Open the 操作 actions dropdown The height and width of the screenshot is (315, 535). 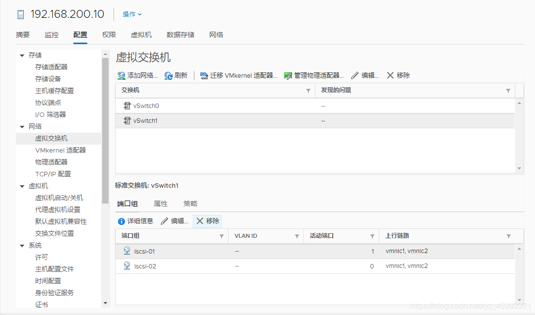pyautogui.click(x=132, y=14)
